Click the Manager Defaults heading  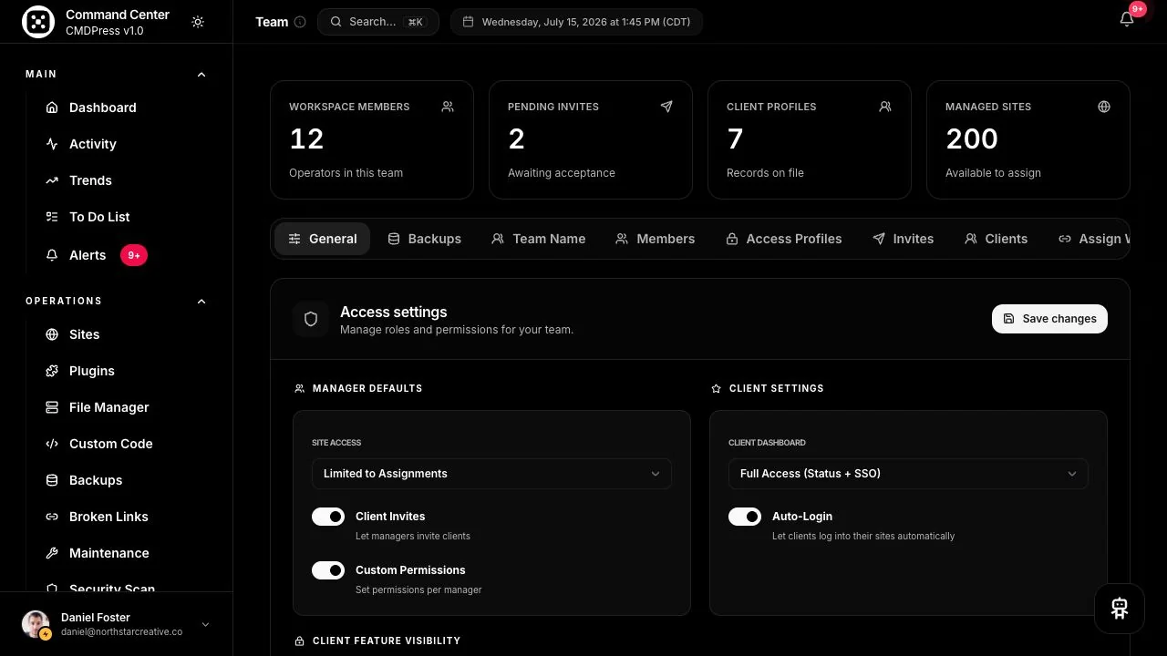pyautogui.click(x=367, y=388)
